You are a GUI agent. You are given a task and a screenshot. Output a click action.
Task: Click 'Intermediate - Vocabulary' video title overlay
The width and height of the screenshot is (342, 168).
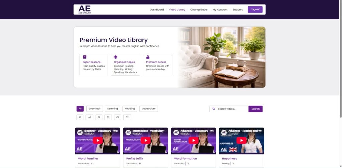point(149,131)
